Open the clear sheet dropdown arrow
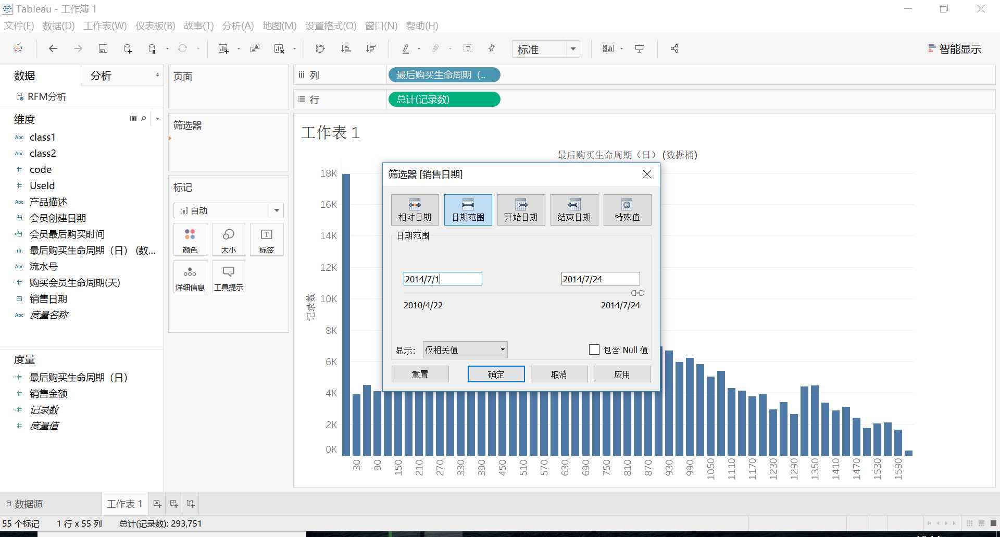The width and height of the screenshot is (1000, 537). point(294,49)
